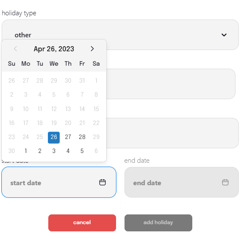Screen dimensions: 241x239
Task: Pick May 2 in the calendar
Action: tap(40, 151)
